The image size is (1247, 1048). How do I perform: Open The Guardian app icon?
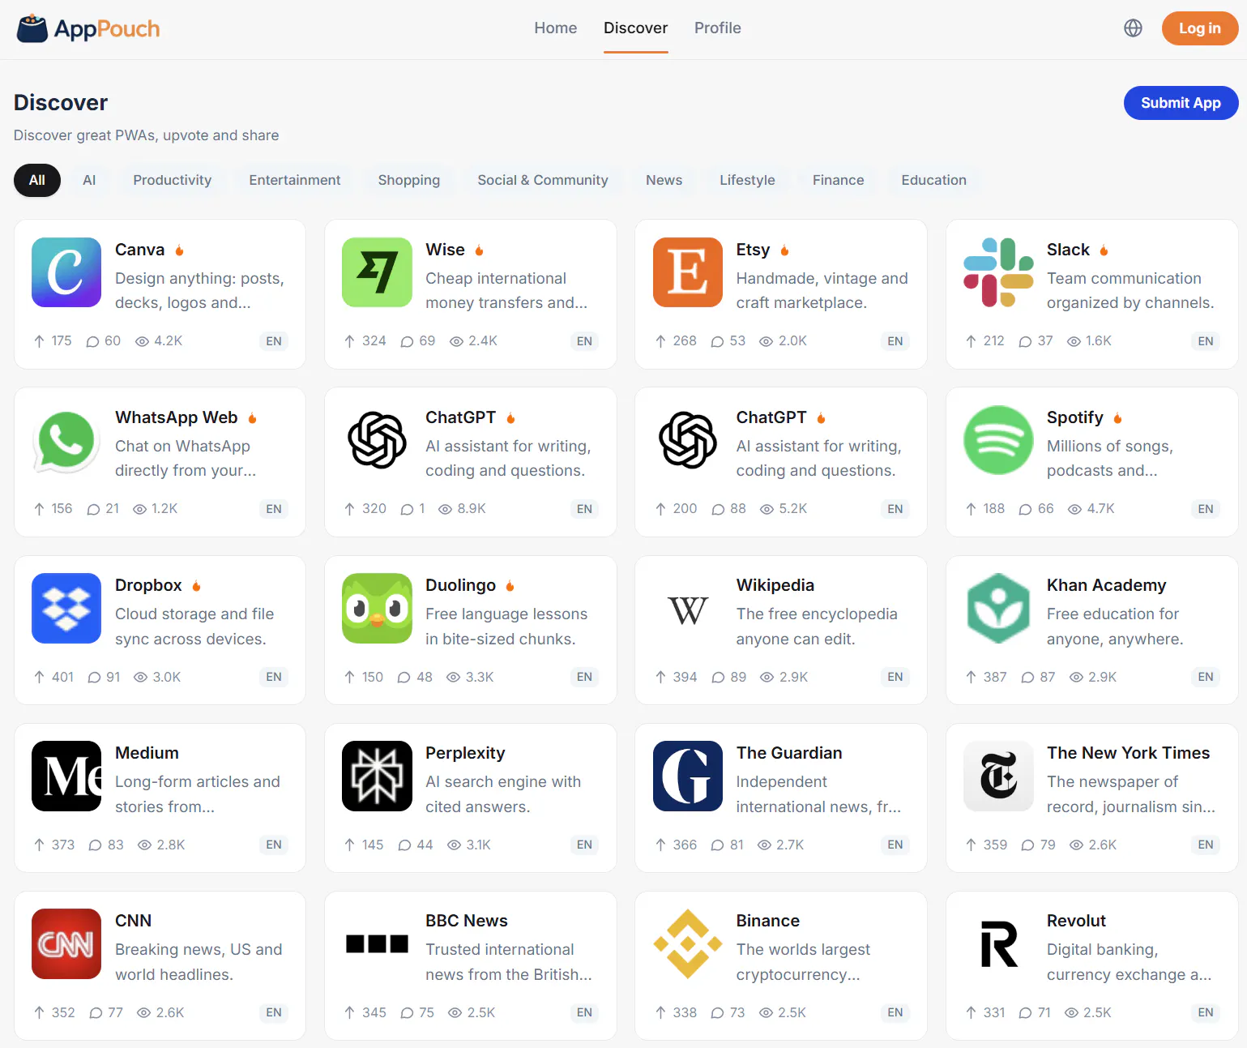[688, 776]
